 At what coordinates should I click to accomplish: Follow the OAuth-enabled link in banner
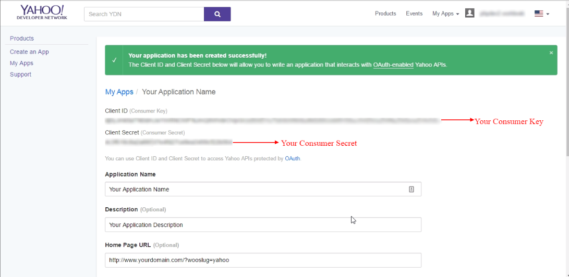(x=393, y=65)
